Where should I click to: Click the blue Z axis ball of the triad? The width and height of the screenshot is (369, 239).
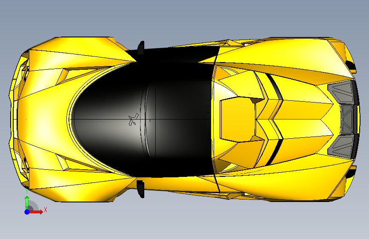pos(27,212)
